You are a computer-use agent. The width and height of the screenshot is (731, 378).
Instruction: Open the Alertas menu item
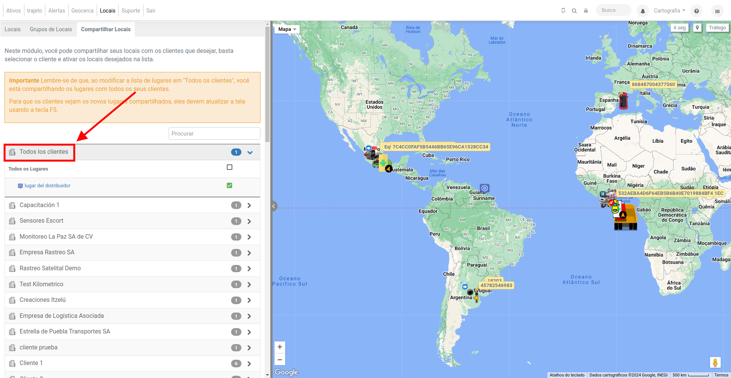[57, 11]
